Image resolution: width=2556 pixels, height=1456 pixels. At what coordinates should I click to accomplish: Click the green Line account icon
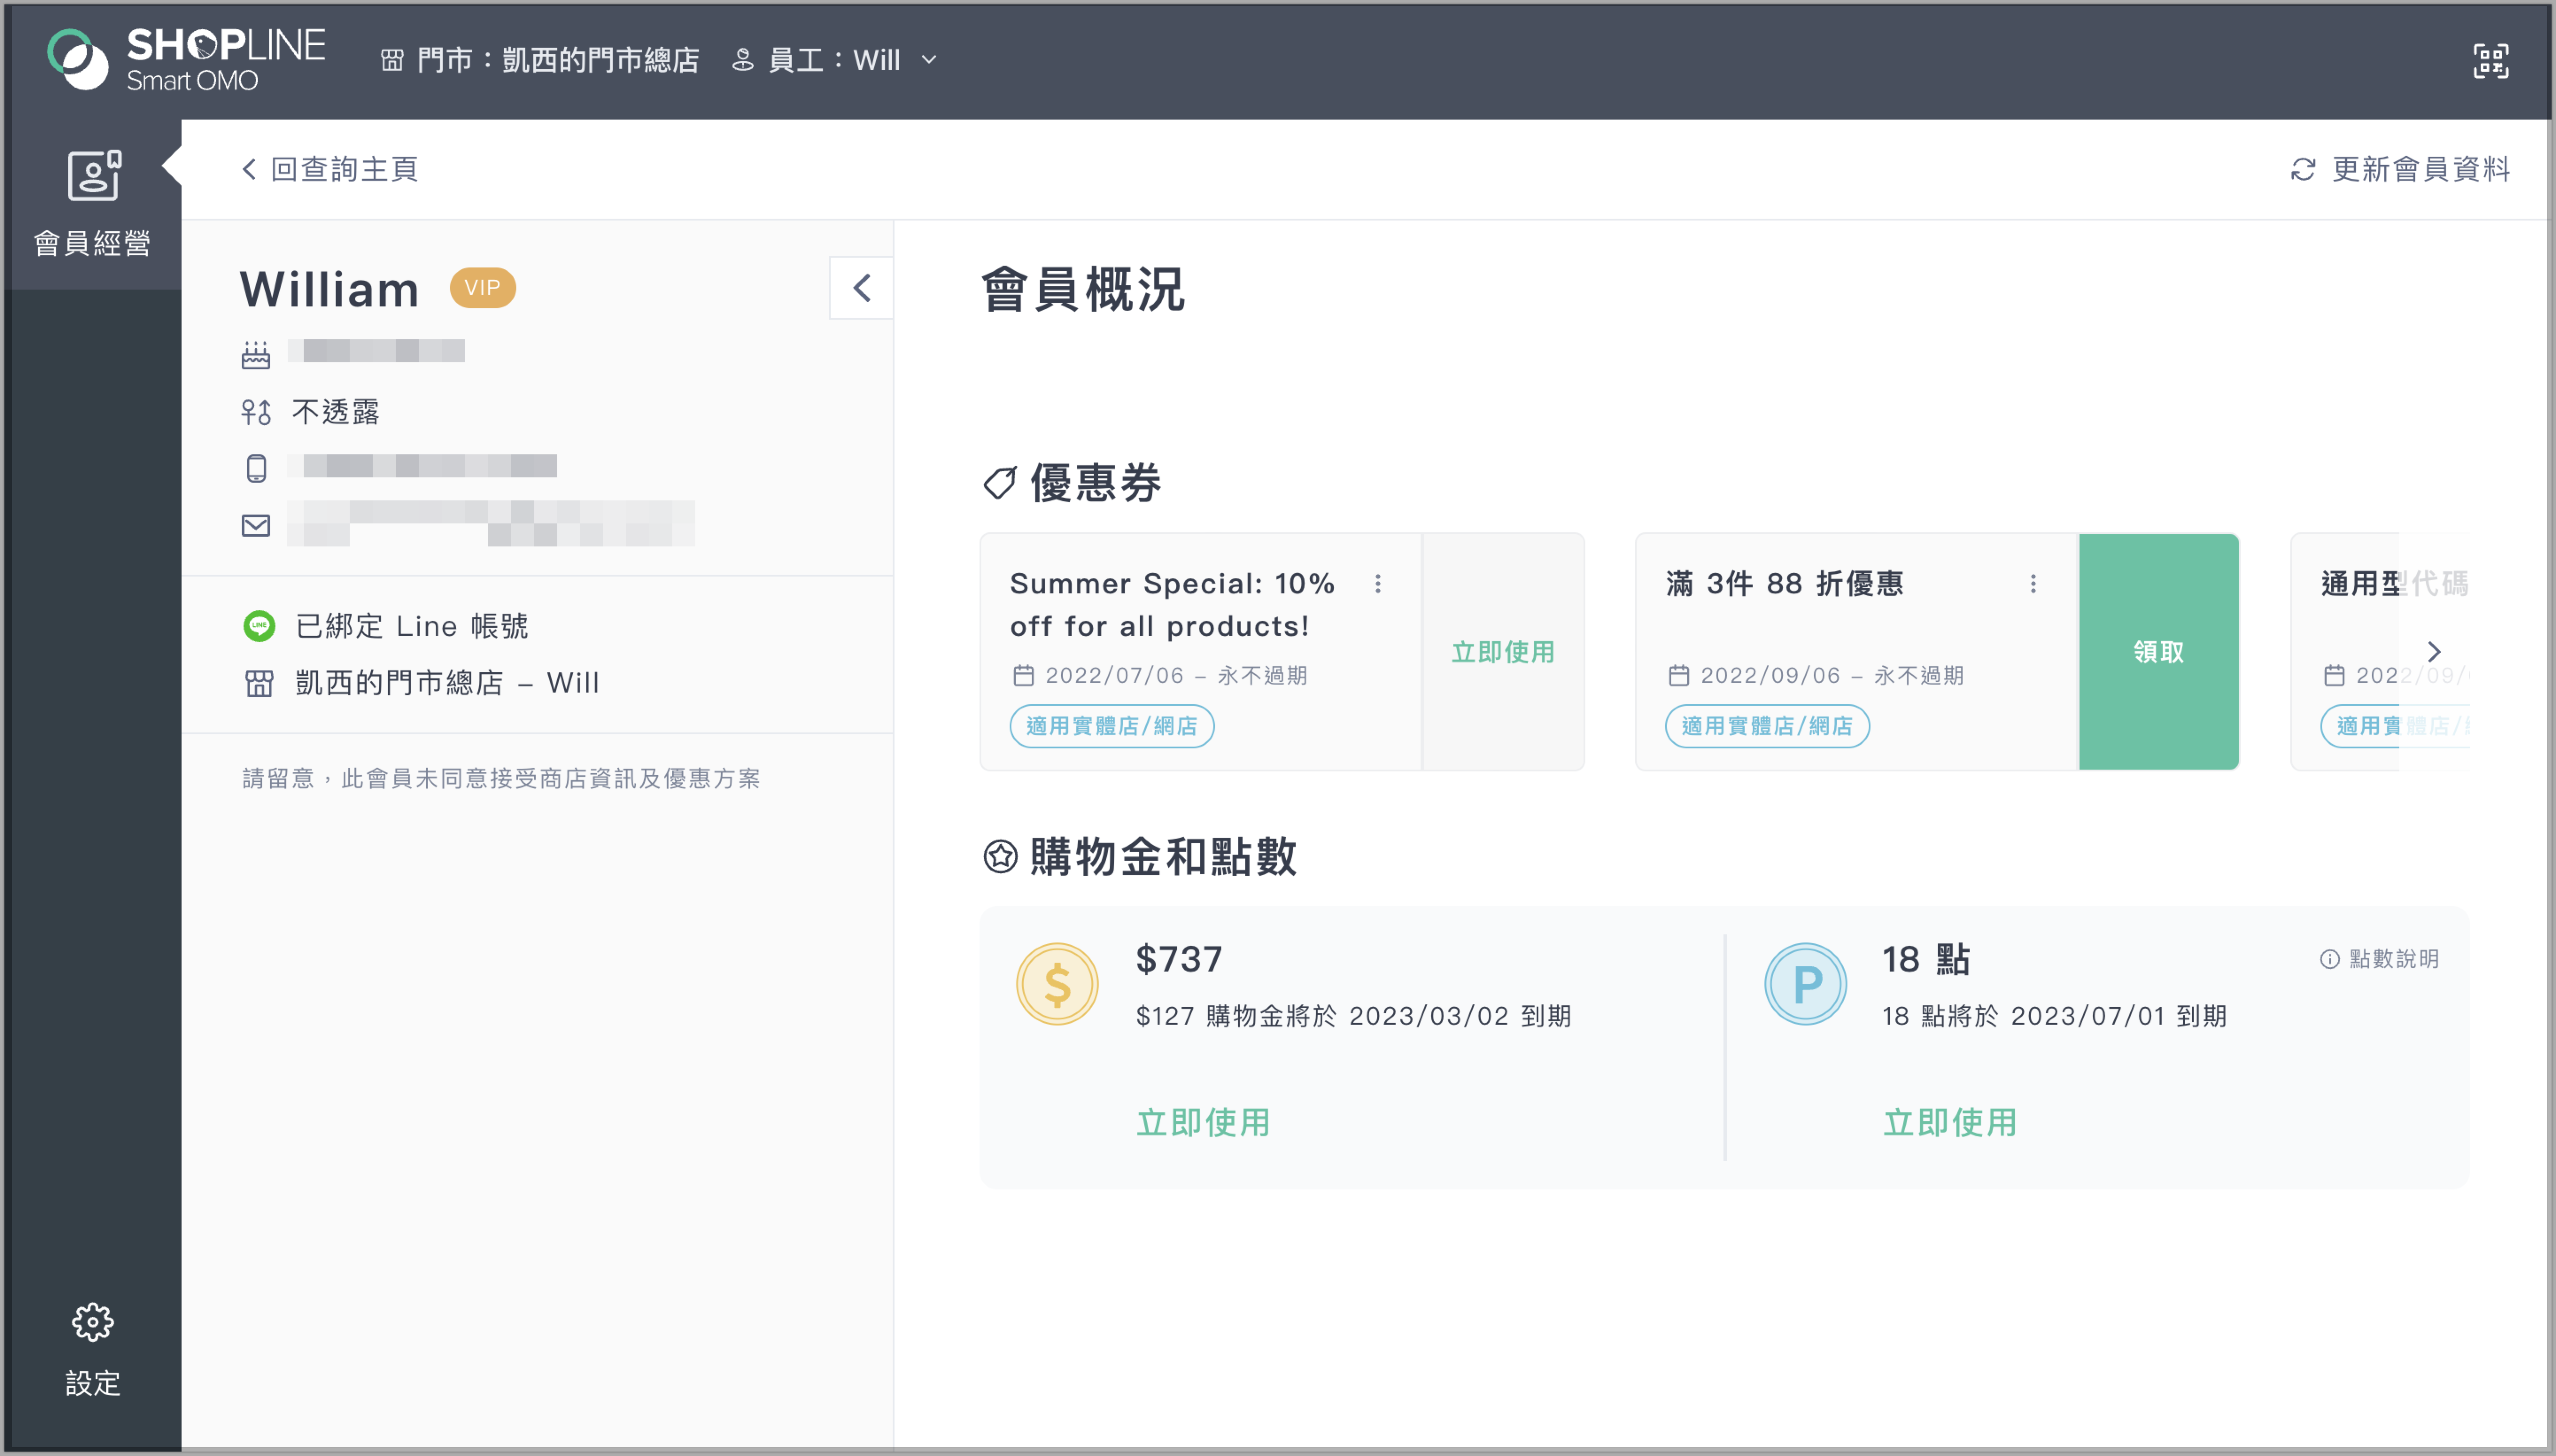click(259, 626)
